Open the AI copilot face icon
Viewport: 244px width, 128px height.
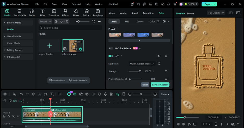(x=69, y=94)
